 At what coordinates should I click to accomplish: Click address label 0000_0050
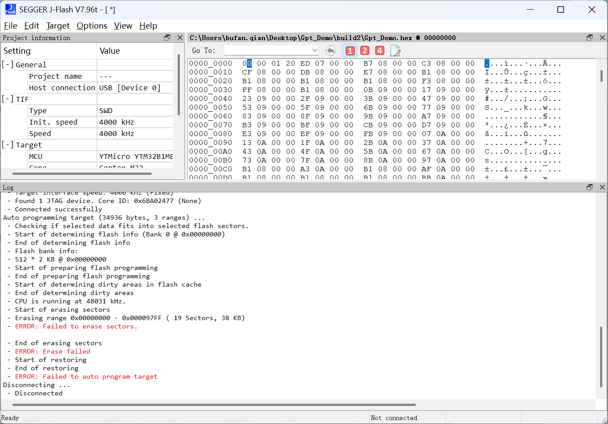click(x=211, y=107)
